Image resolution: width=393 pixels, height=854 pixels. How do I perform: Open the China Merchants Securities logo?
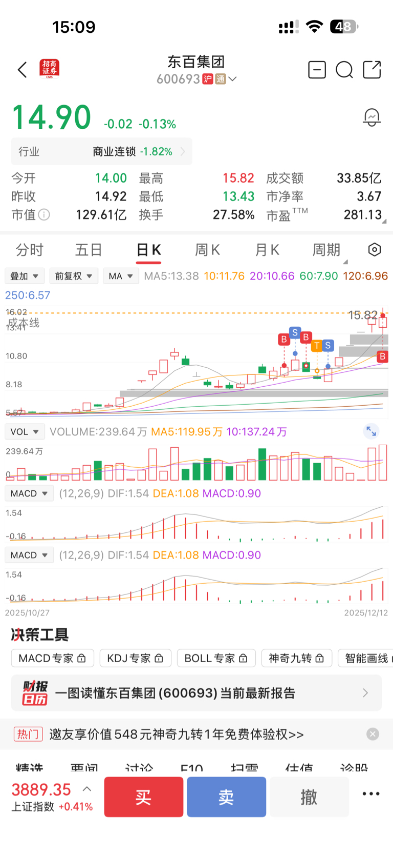click(50, 69)
